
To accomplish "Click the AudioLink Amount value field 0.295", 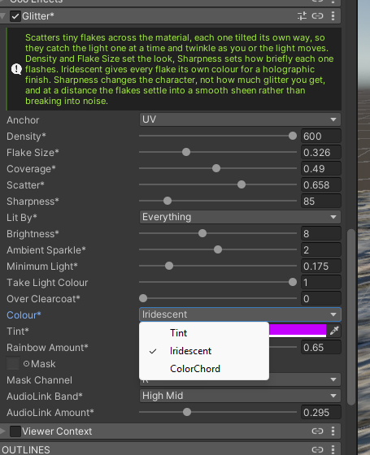I will coord(321,413).
